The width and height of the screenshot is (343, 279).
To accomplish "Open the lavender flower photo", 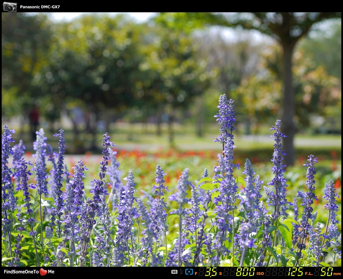I will point(171,139).
